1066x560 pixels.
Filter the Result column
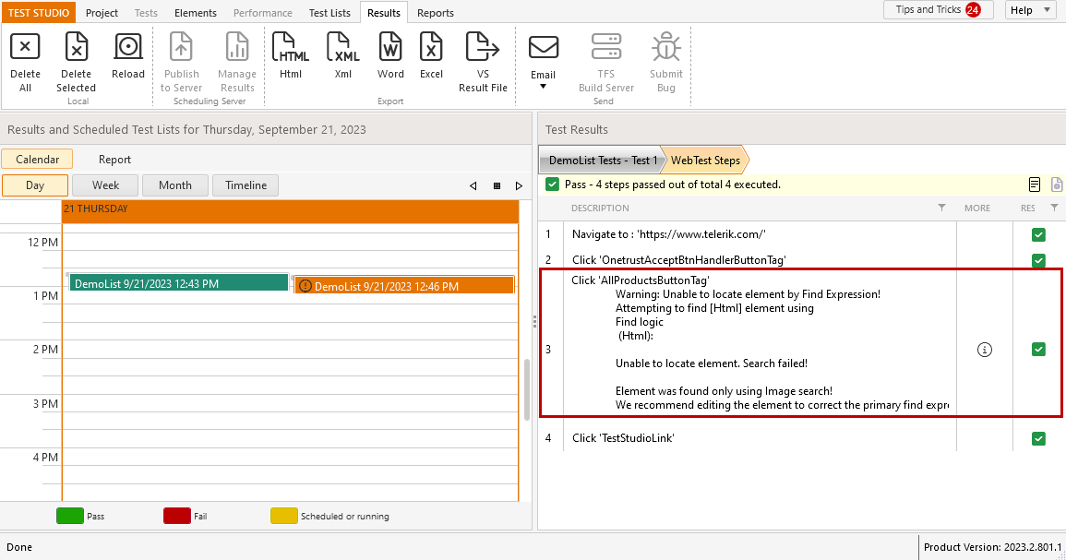tap(1054, 208)
